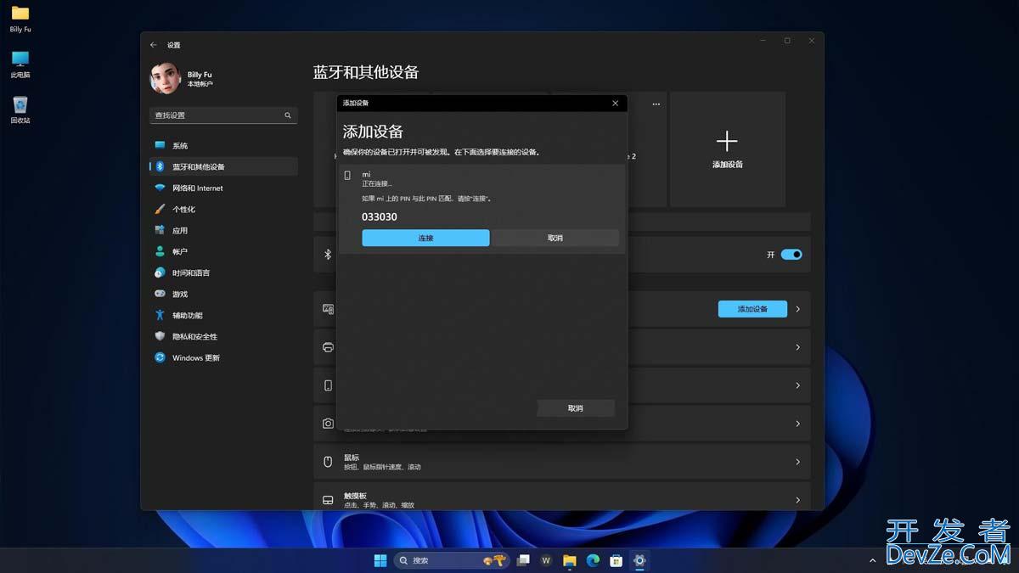Click the search magnifier in 查找设置 box
This screenshot has height=573, width=1019.
point(288,115)
